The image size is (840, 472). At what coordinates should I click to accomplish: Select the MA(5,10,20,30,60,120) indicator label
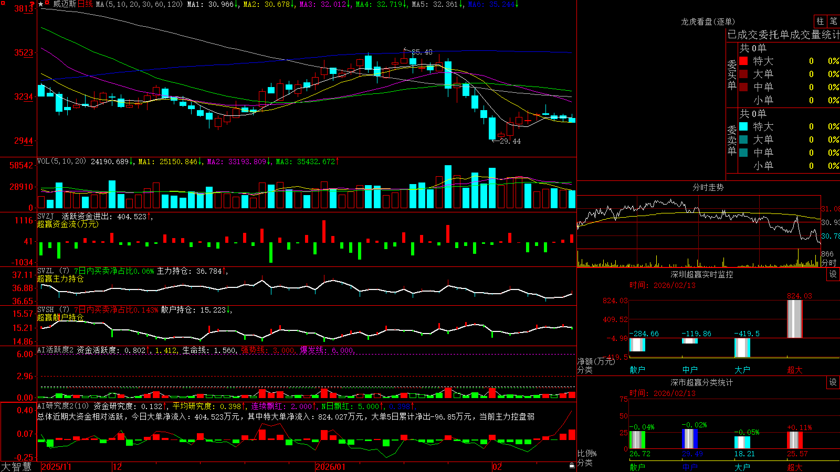coord(139,4)
